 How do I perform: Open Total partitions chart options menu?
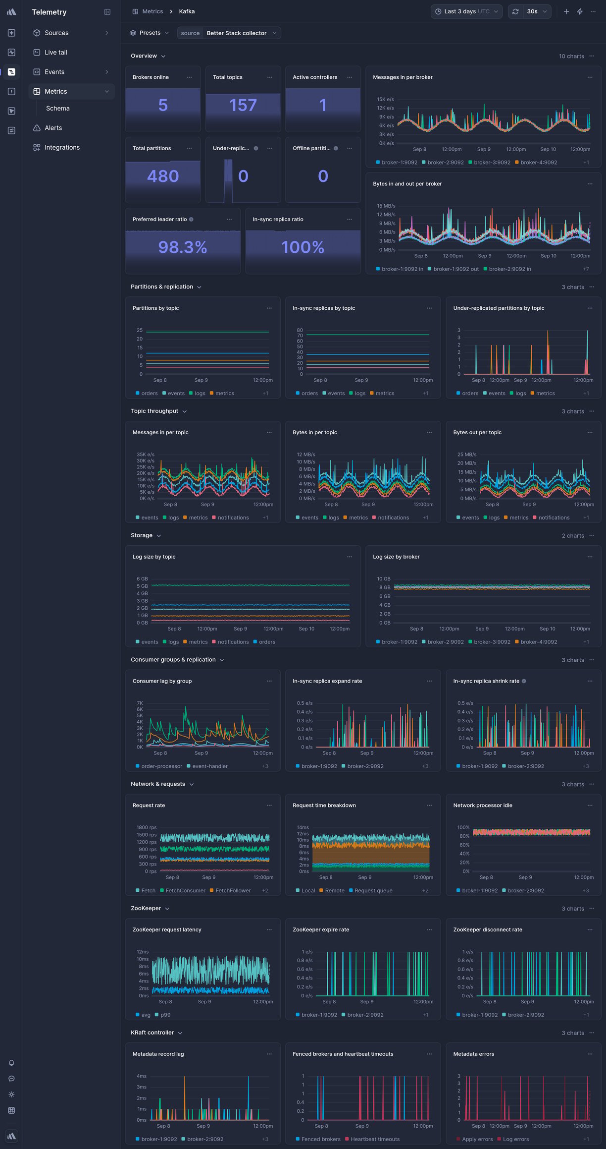pyautogui.click(x=190, y=148)
